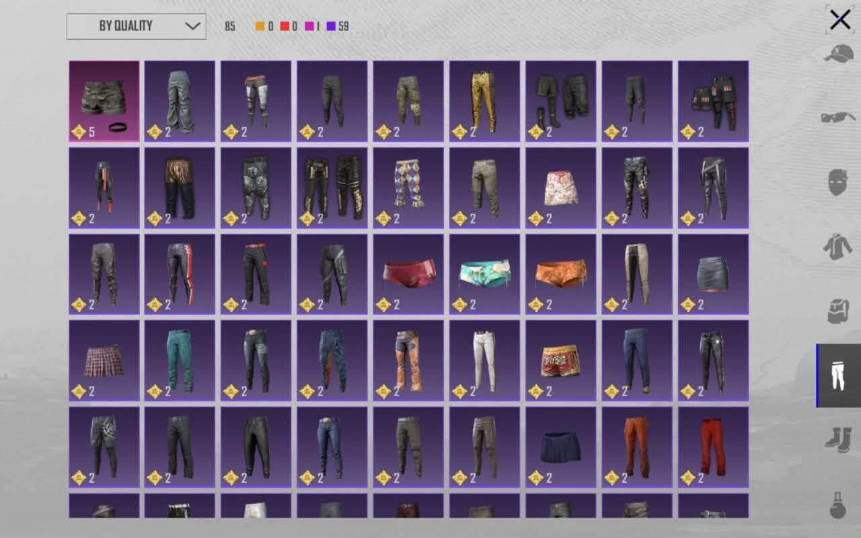Screen dimensions: 861x538
Task: Click the orange quality counter swatch
Action: point(260,27)
